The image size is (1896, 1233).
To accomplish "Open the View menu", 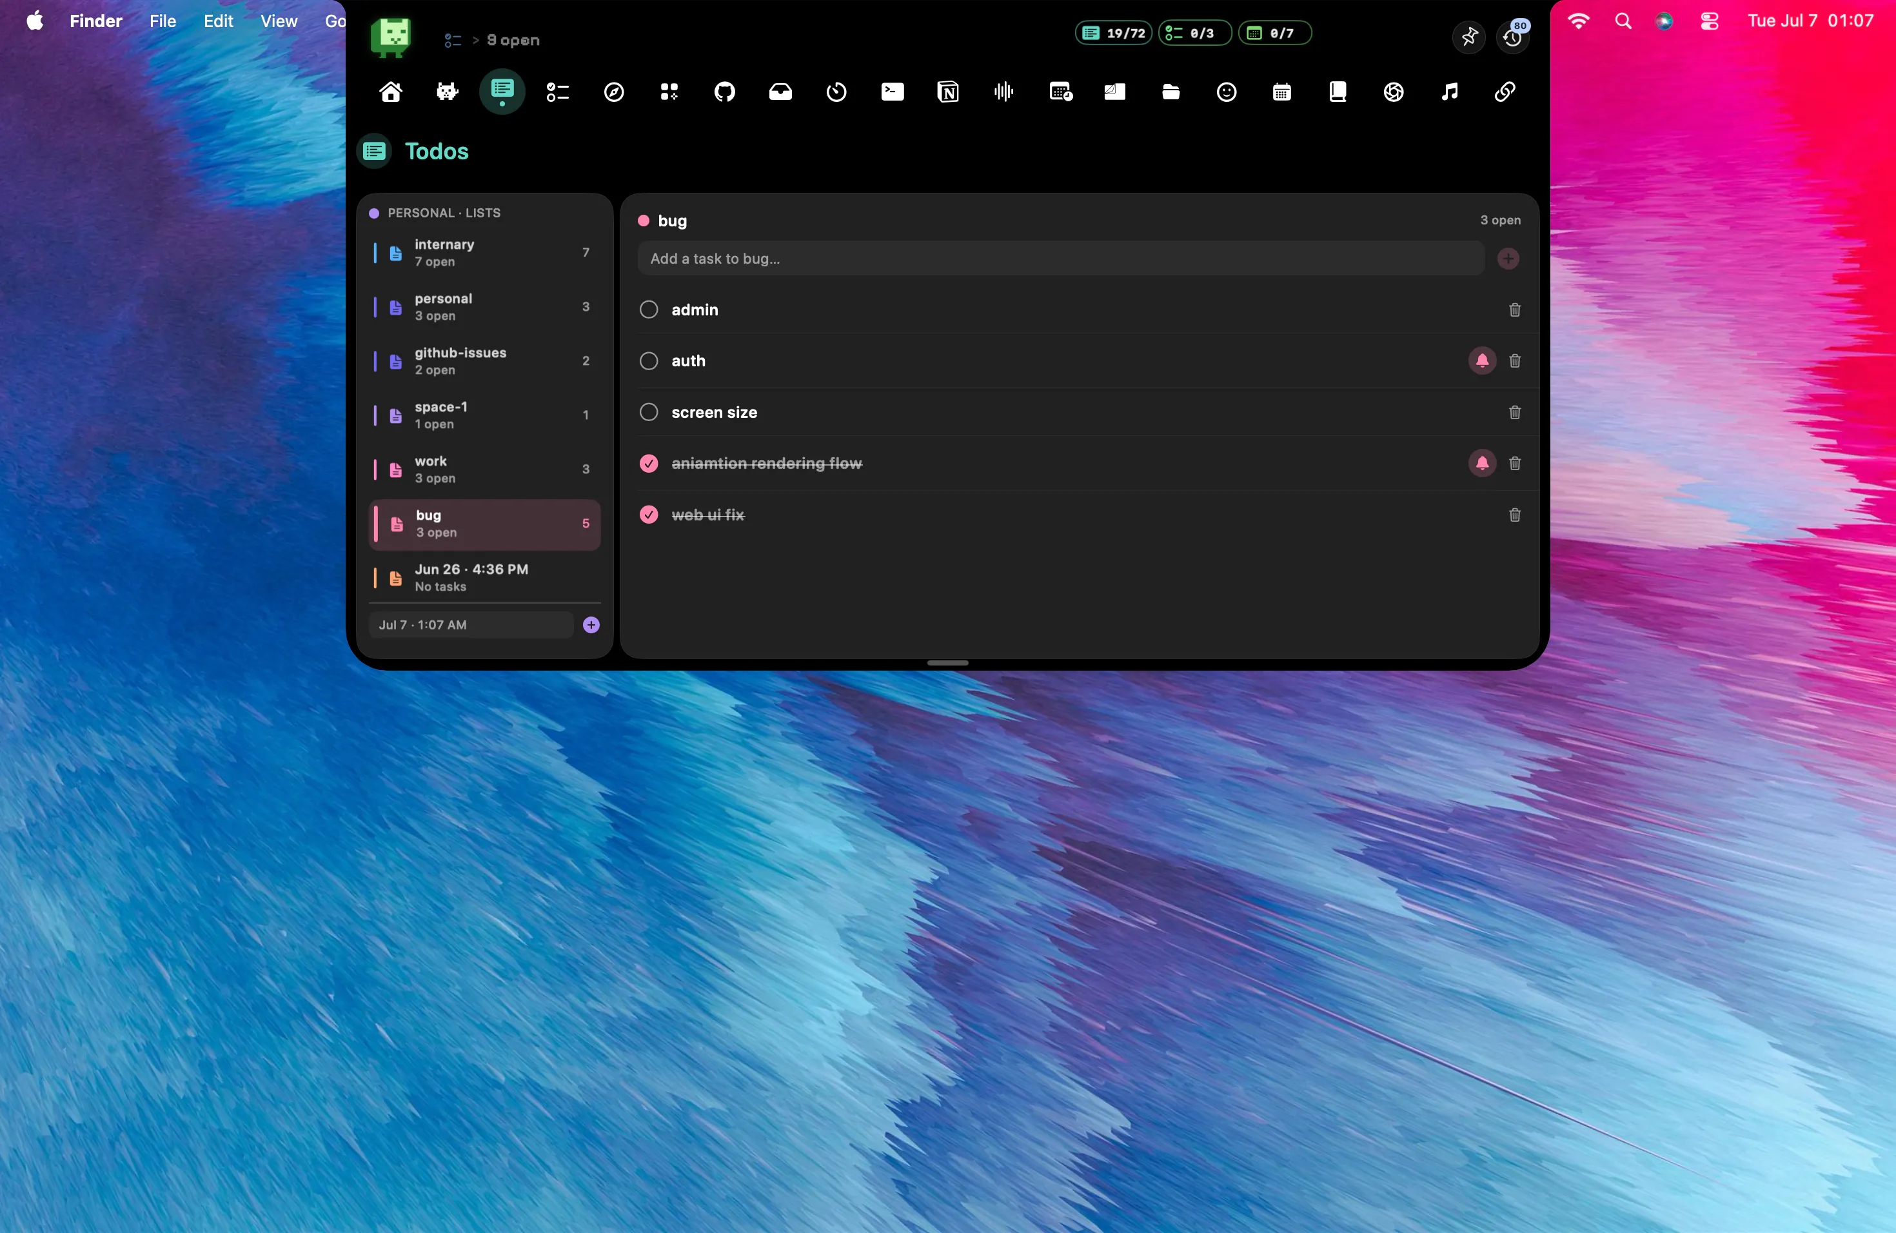I will point(279,21).
